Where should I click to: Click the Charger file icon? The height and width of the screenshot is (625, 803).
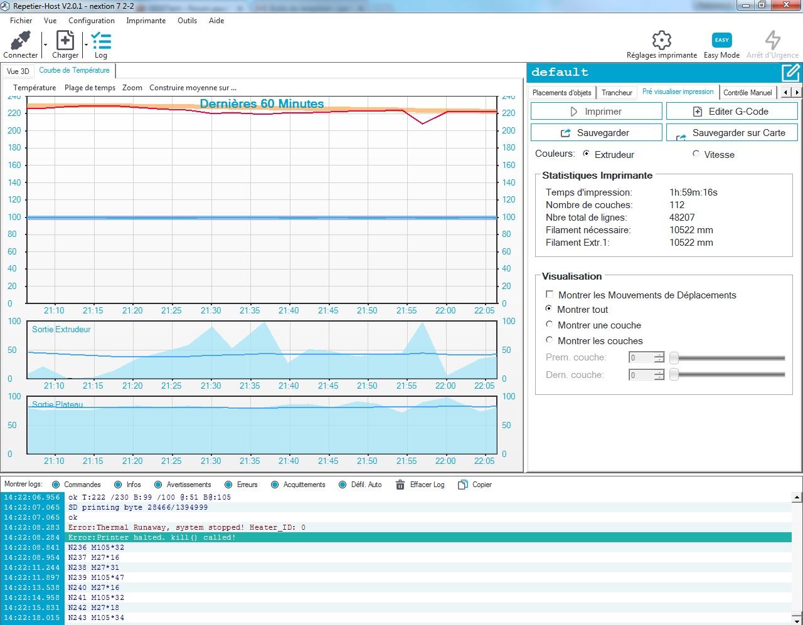point(65,41)
